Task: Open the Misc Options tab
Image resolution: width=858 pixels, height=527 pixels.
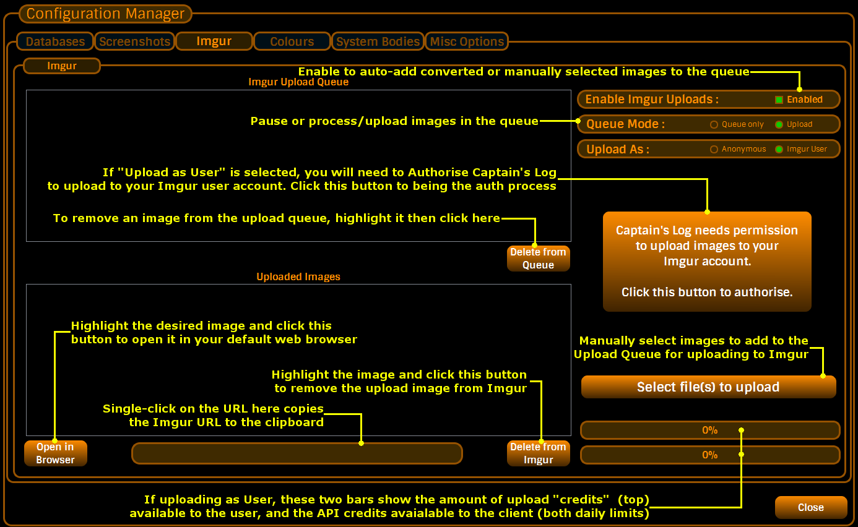Action: 467,41
